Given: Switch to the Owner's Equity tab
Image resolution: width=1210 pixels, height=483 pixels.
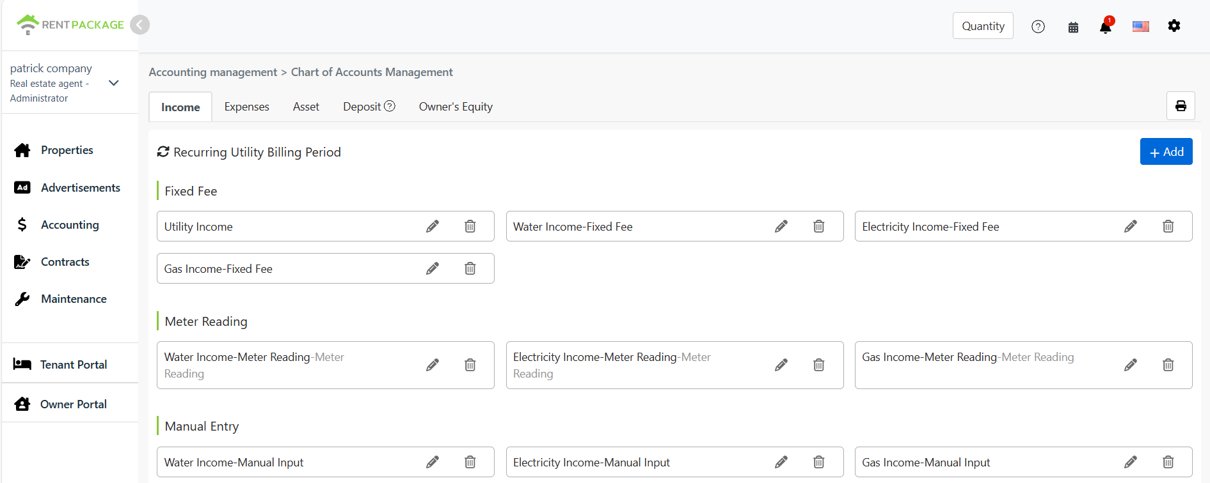Looking at the screenshot, I should 456,107.
